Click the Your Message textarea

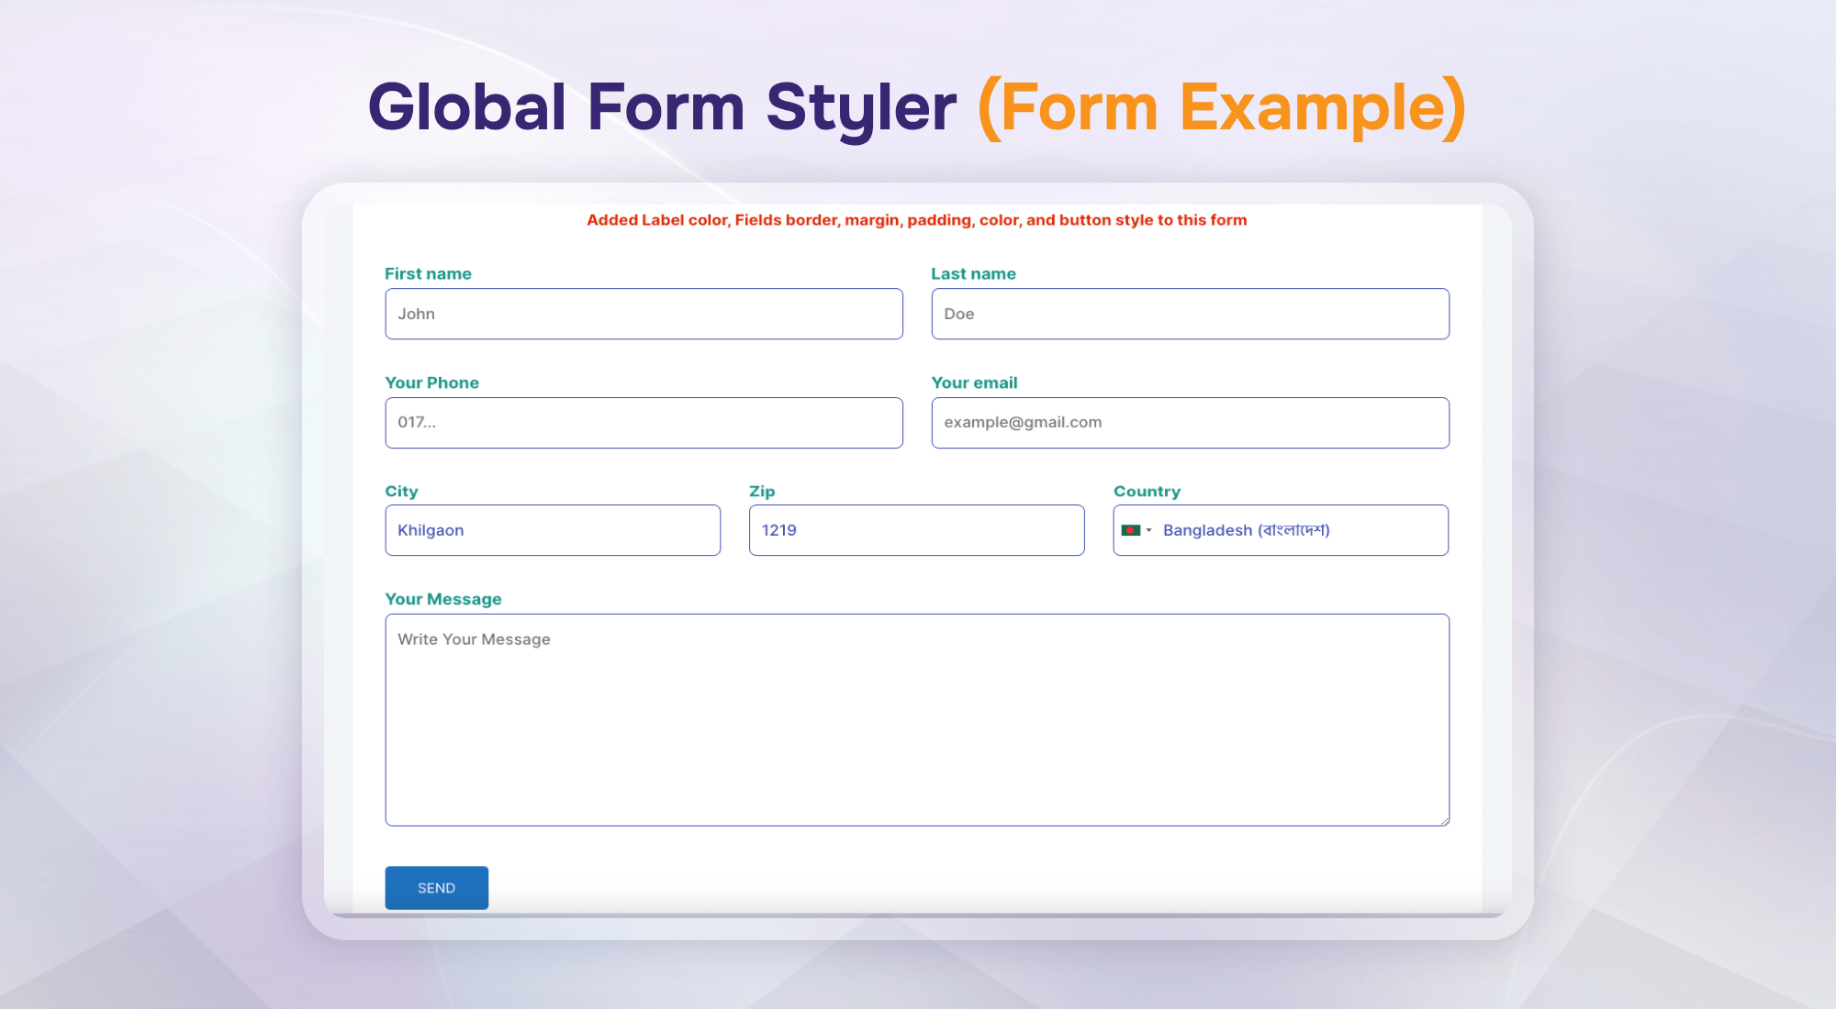click(917, 720)
